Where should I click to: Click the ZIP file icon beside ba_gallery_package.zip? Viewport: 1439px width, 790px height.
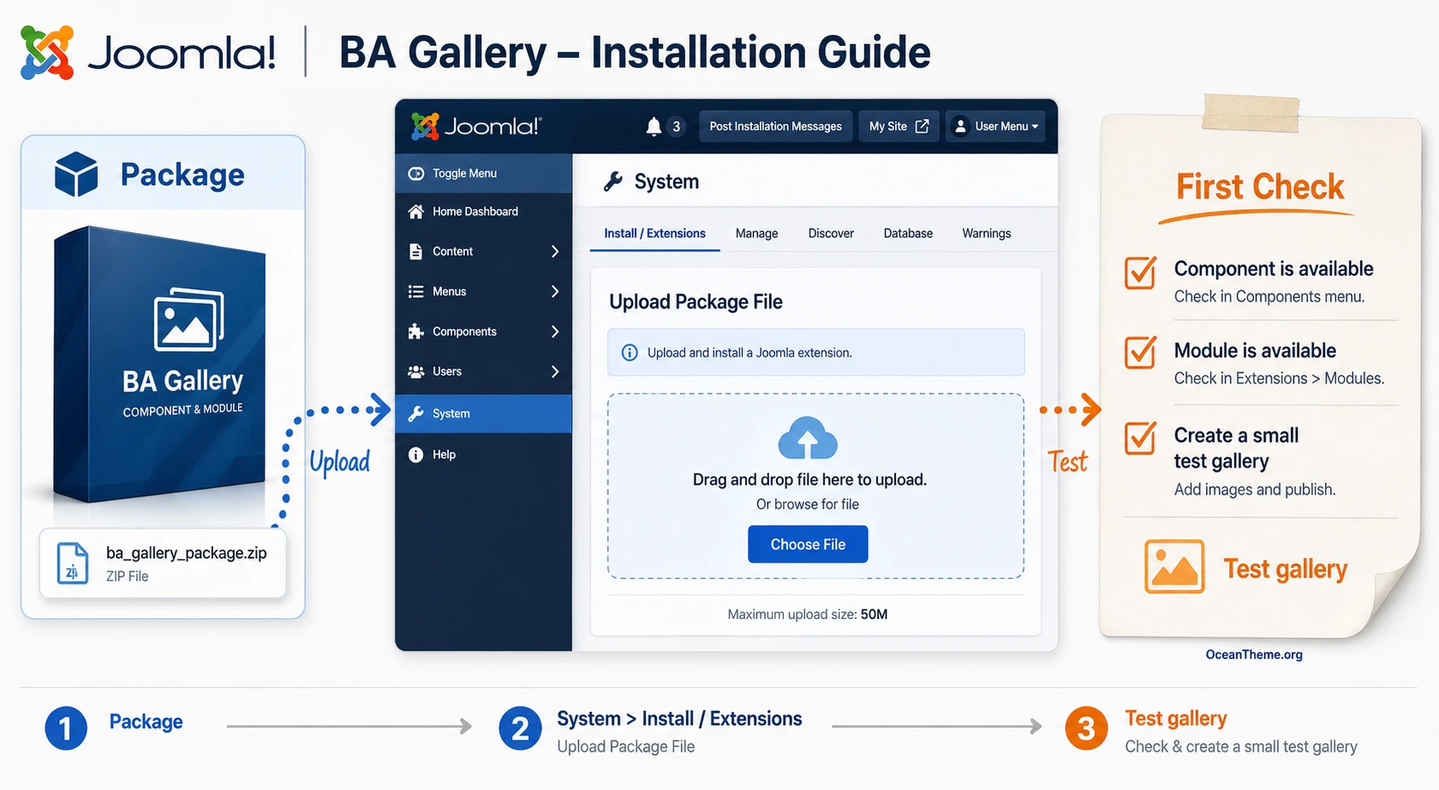tap(72, 563)
